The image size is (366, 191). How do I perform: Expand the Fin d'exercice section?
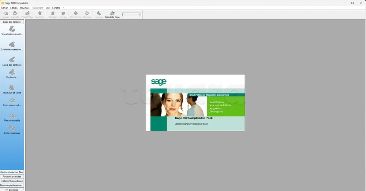12,190
